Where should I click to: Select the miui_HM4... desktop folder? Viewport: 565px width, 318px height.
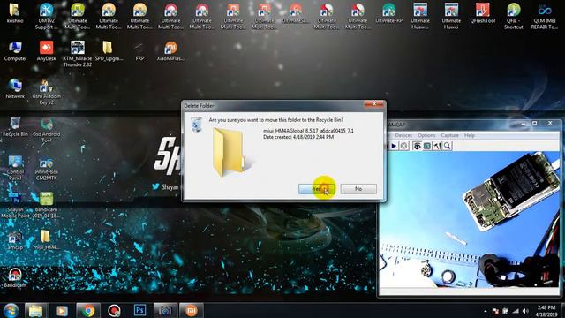pos(46,240)
